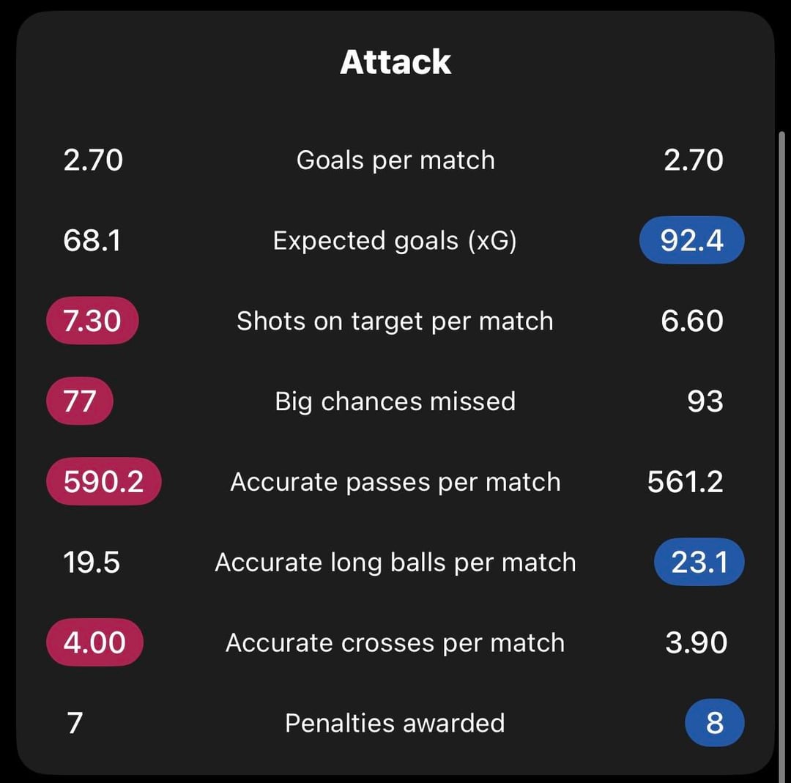The image size is (791, 783).
Task: Select the Goals per match label
Action: point(395,160)
